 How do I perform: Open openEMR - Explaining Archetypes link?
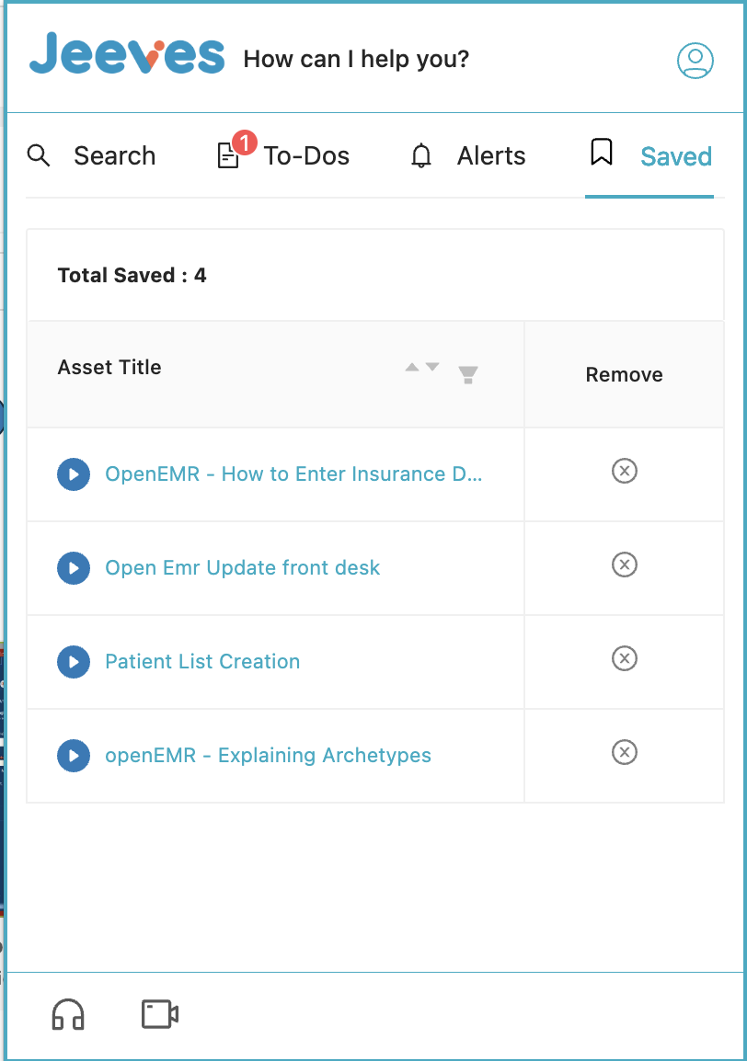pyautogui.click(x=268, y=756)
